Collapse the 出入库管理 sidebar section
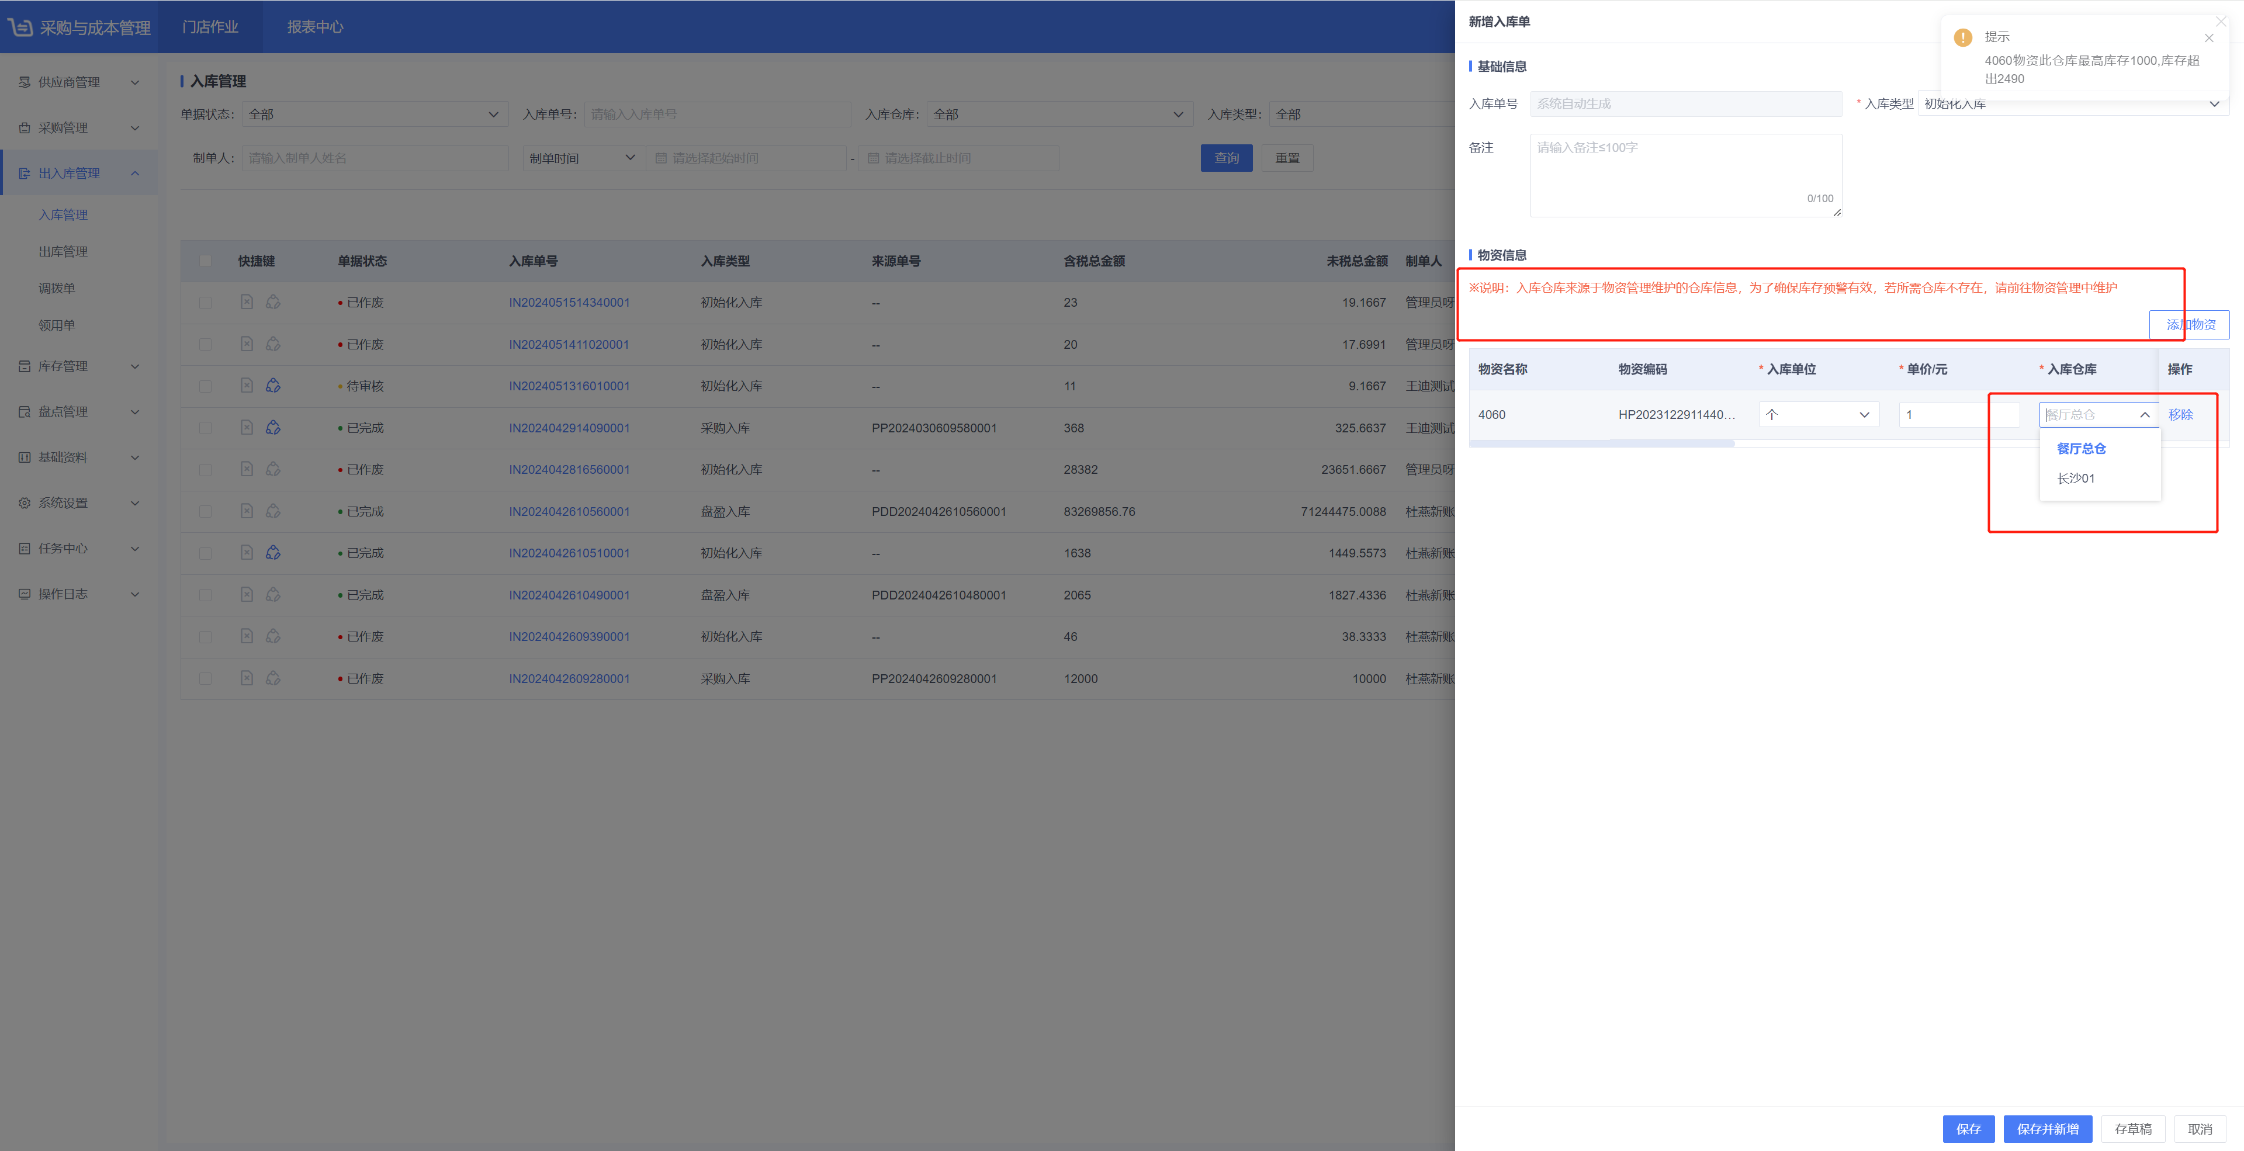2244x1151 pixels. click(x=78, y=174)
